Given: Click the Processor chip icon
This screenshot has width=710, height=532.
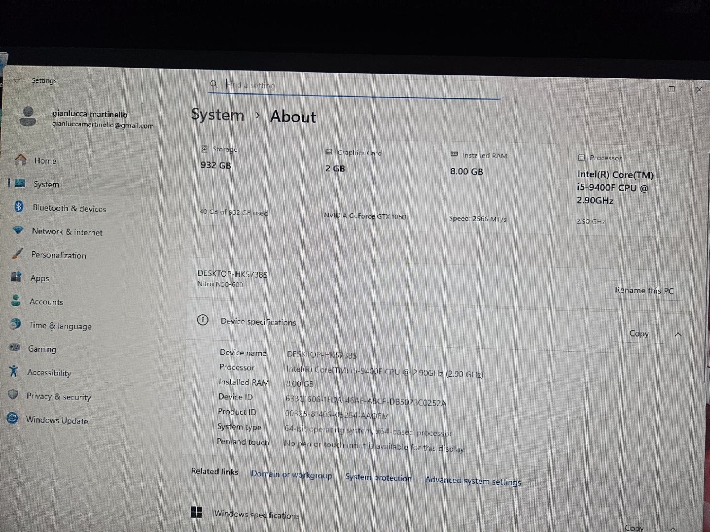Looking at the screenshot, I should (581, 158).
